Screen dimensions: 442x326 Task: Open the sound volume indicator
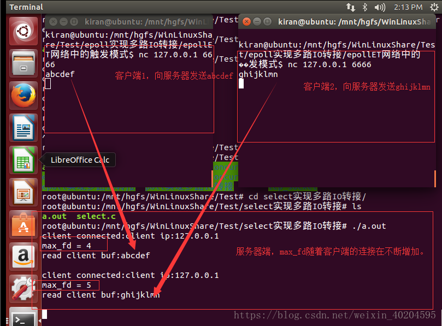pos(380,7)
